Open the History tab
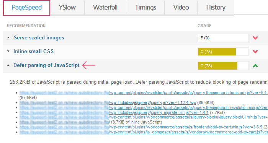 (x=216, y=8)
